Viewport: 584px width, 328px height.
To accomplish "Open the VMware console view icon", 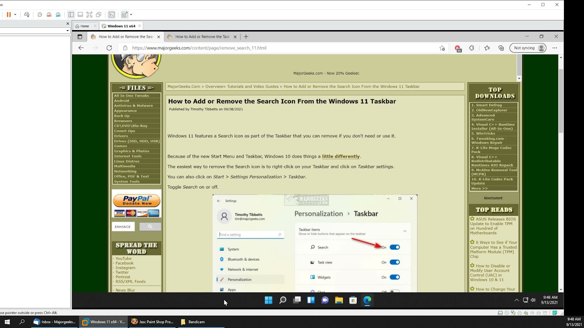I will [x=111, y=15].
